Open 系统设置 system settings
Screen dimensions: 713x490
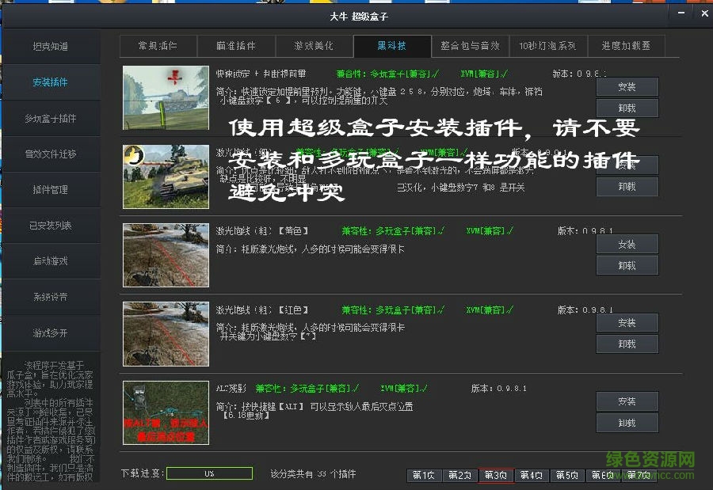tap(52, 297)
